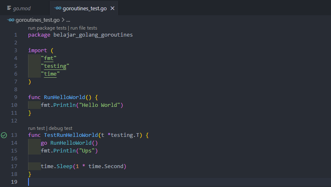
Task: Click the go keyword on line 14
Action: (x=44, y=143)
